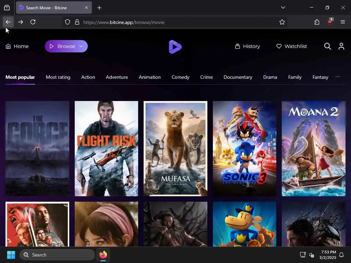Reload the Bitcine page
Screen dimensions: 351x263
33,22
